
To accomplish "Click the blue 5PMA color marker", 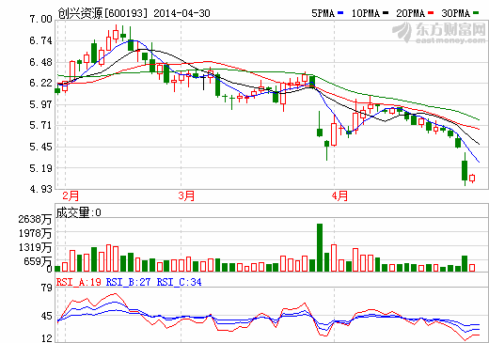I will [340, 13].
